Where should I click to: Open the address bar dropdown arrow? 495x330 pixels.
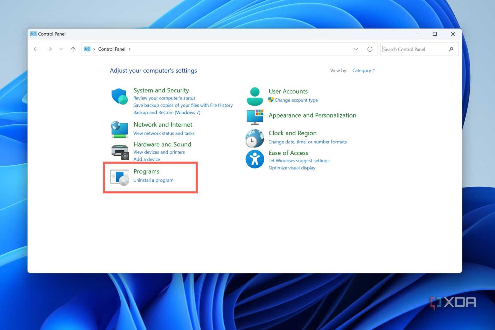[x=355, y=49]
